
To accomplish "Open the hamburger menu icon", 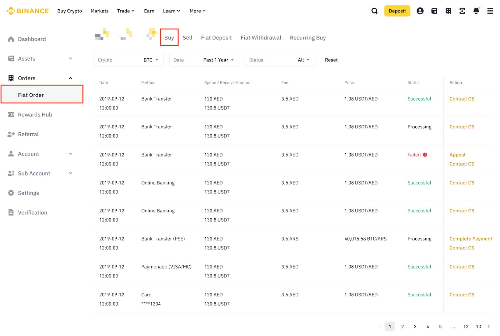I will 489,11.
